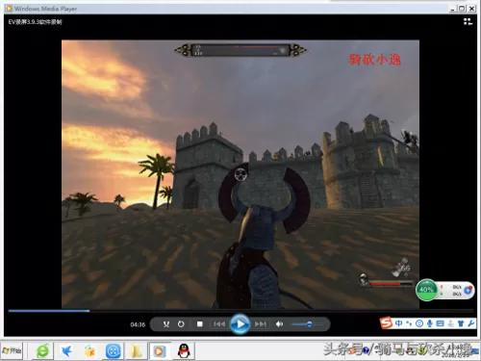Click the green 40% accelerator ball
481x361 pixels.
426,290
